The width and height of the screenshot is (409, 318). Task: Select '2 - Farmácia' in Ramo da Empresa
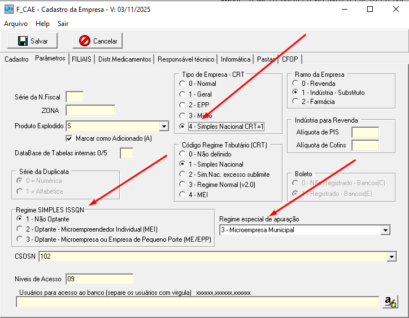click(295, 102)
